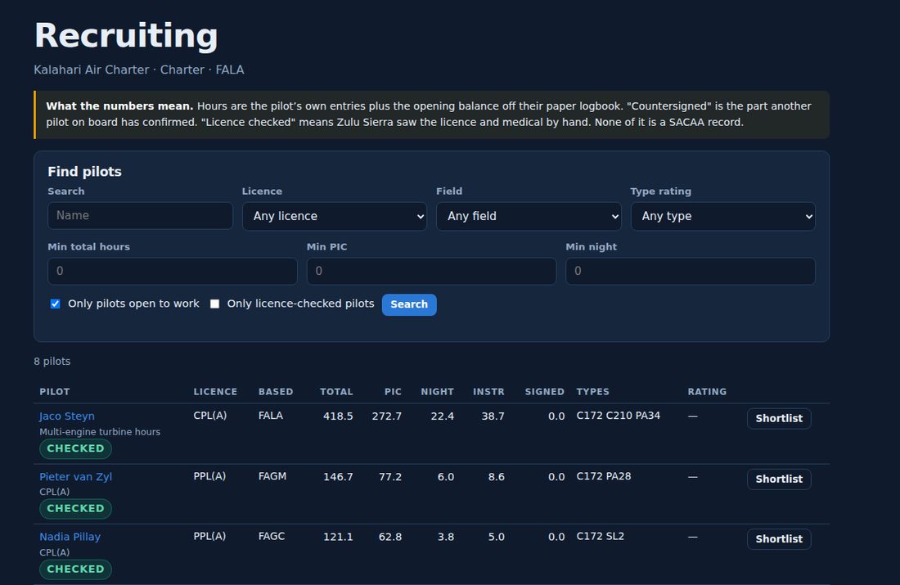Click the TYPES column header
The width and height of the screenshot is (900, 585).
[593, 392]
